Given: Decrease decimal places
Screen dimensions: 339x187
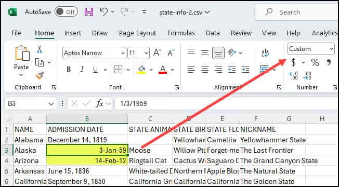Looking at the screenshot, I should point(307,76).
